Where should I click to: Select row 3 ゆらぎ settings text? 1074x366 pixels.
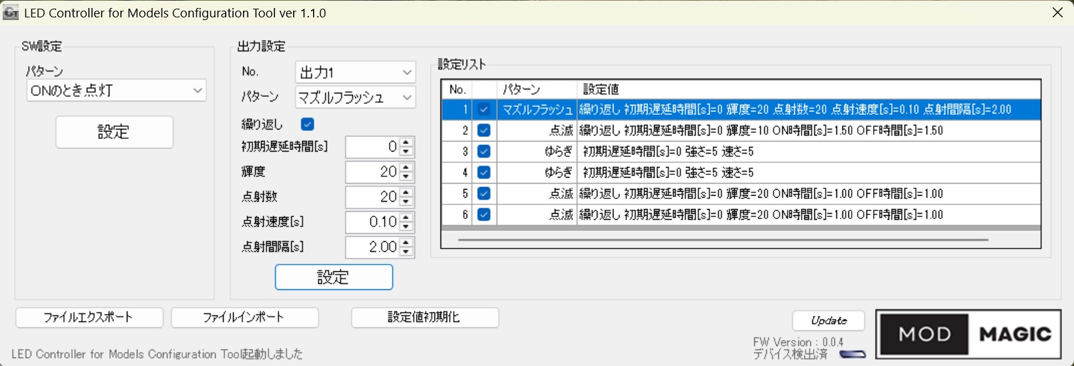668,152
